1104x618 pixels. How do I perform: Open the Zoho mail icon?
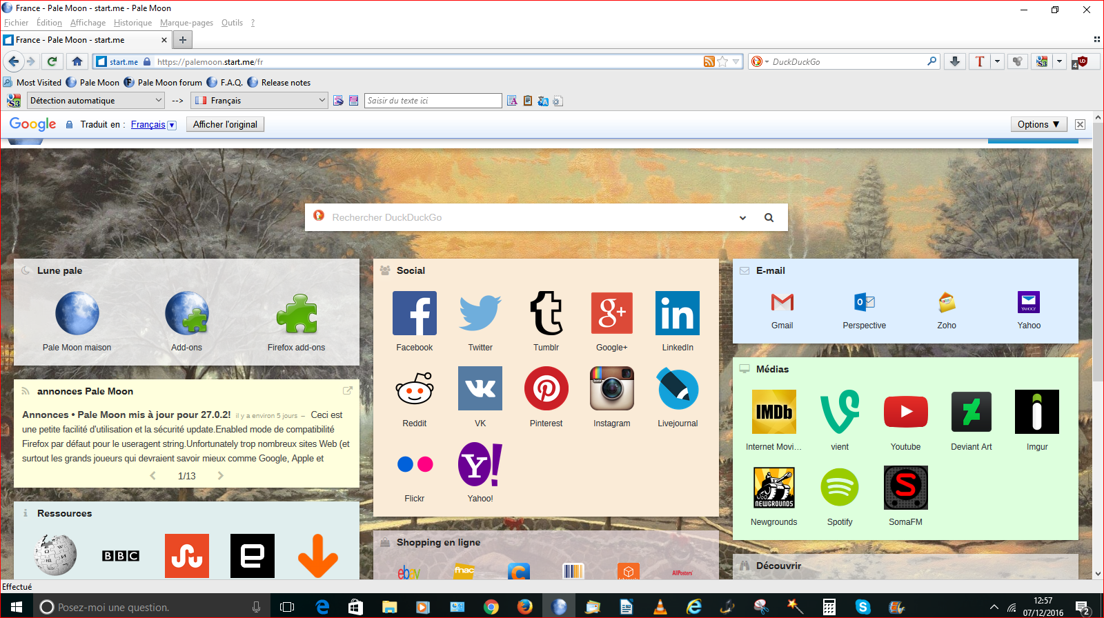(947, 302)
